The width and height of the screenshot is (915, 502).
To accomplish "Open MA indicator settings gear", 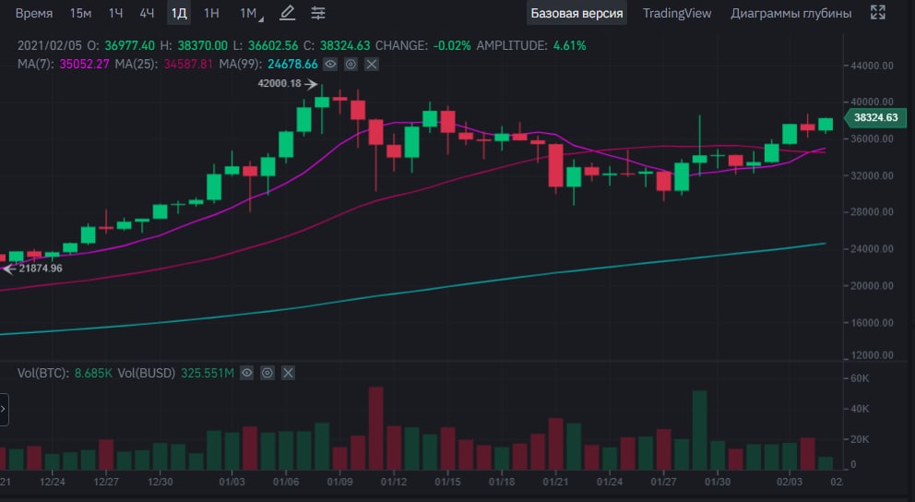I will 351,65.
